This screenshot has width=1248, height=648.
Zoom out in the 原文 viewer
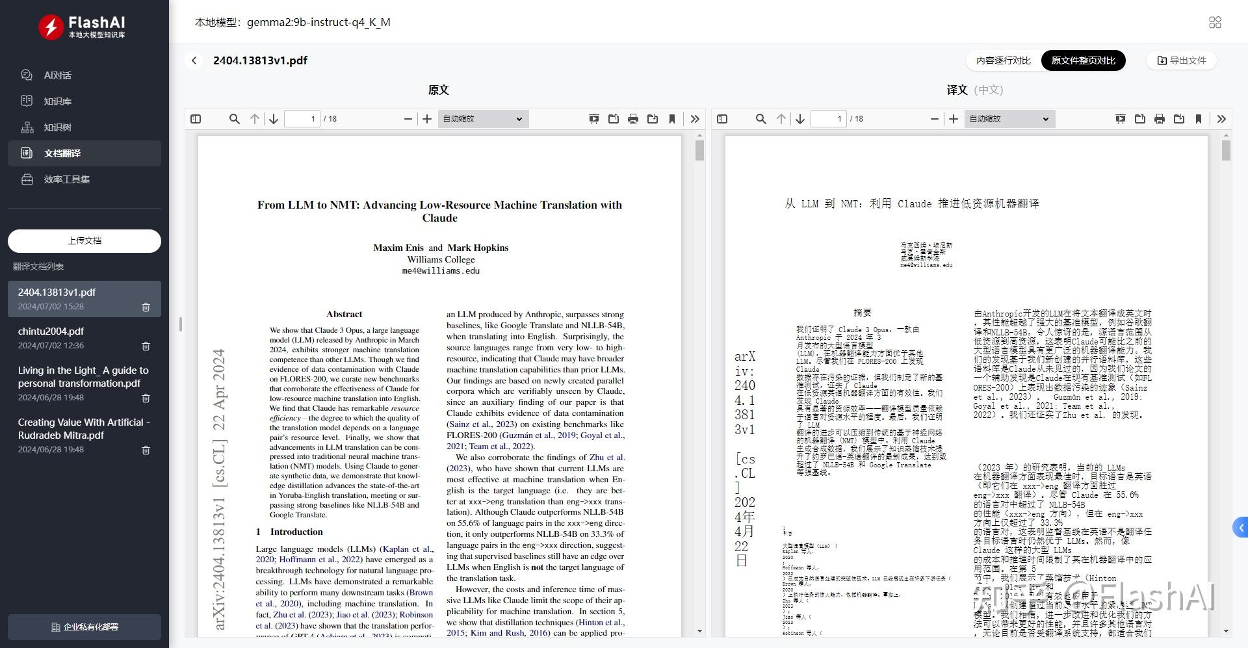(x=408, y=119)
